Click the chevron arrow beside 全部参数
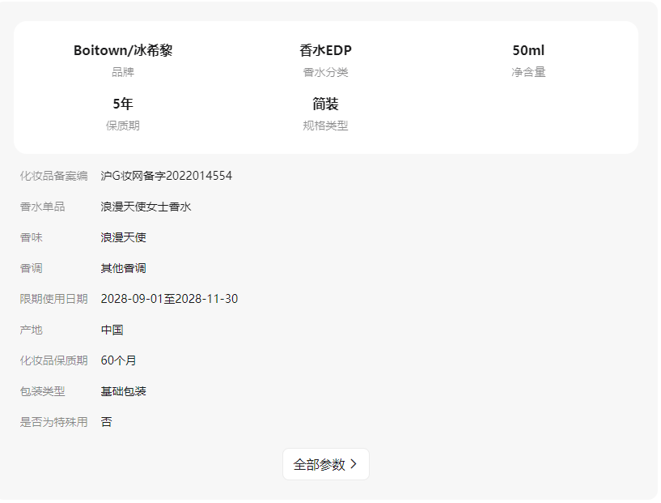This screenshot has width=661, height=503. click(354, 464)
